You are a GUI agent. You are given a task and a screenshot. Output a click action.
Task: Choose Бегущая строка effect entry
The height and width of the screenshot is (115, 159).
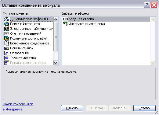click(106, 19)
